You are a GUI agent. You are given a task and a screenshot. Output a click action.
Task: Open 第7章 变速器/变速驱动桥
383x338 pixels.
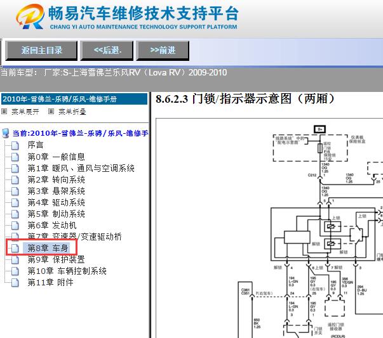click(x=74, y=237)
